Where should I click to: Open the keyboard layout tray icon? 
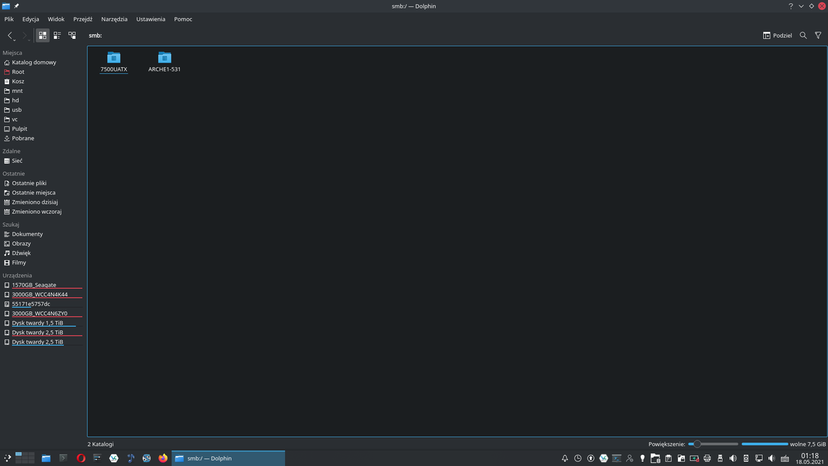pyautogui.click(x=785, y=458)
